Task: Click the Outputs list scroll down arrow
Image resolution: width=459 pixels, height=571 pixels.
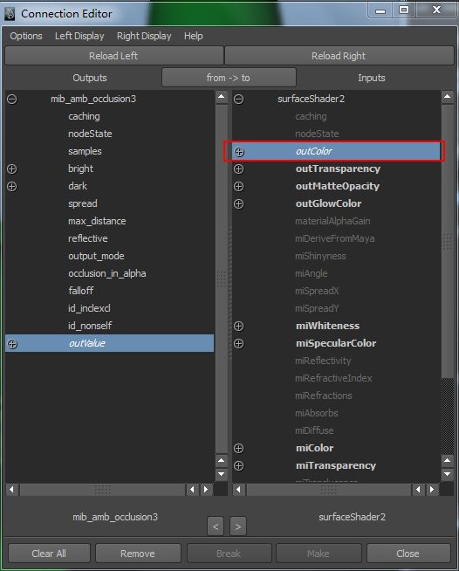Action: coord(222,474)
